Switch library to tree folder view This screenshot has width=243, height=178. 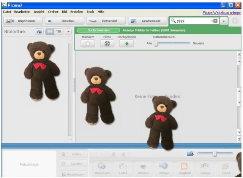click(59, 32)
